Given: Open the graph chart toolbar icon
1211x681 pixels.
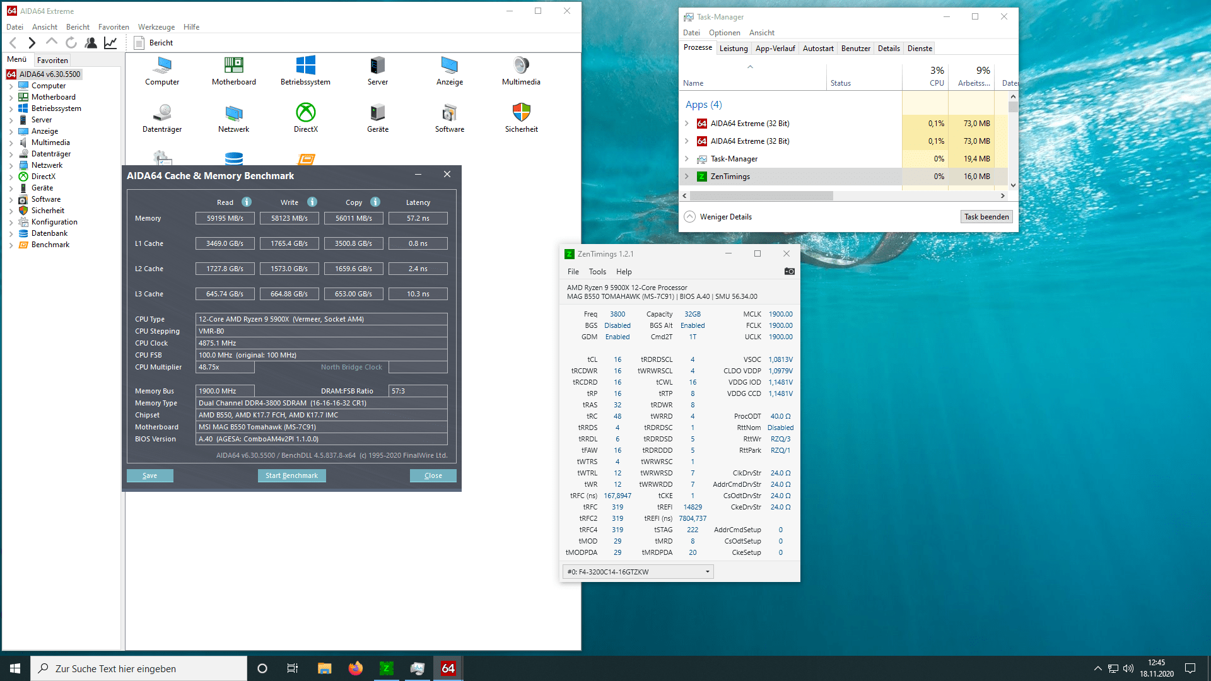Looking at the screenshot, I should tap(110, 43).
